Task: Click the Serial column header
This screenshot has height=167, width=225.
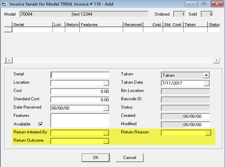Action: (32, 25)
